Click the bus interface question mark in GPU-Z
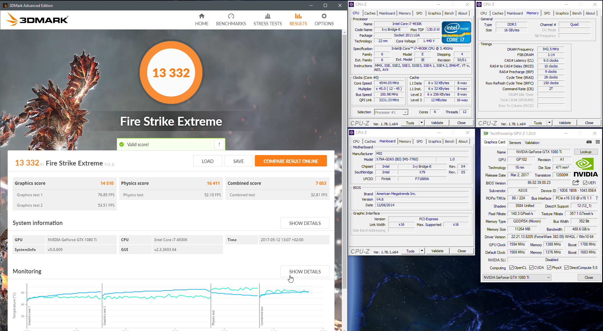 [x=597, y=198]
